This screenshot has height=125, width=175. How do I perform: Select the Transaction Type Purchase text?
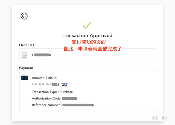pyautogui.click(x=52, y=92)
